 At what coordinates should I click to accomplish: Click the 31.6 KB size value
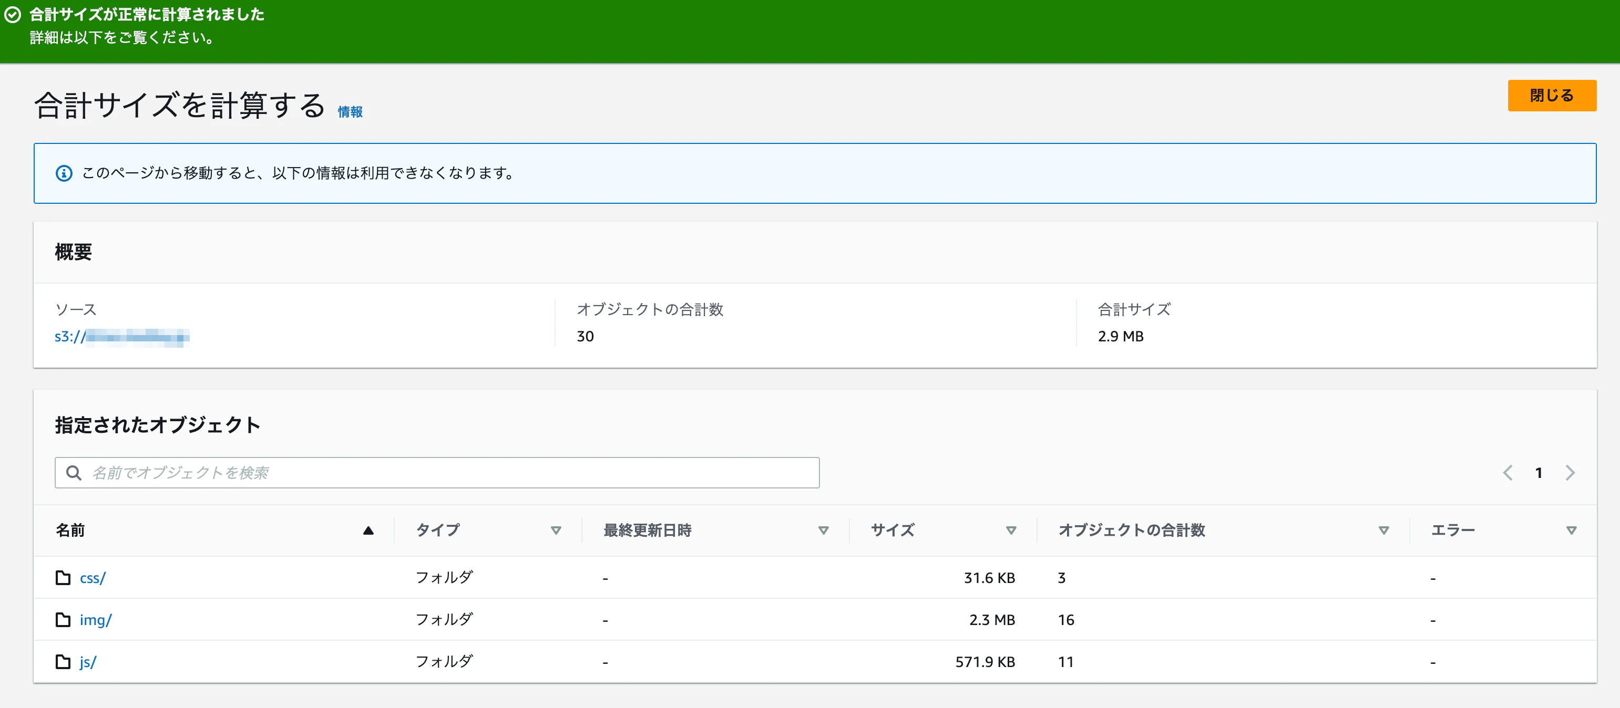tap(989, 578)
